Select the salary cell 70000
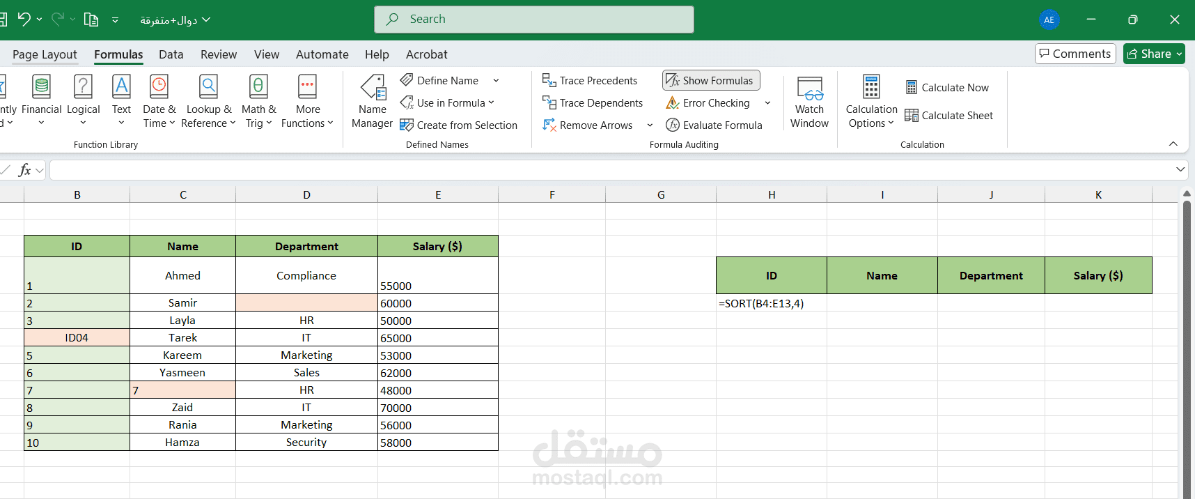This screenshot has height=499, width=1195. click(438, 408)
